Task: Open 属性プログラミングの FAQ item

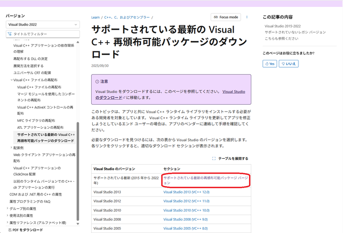Action: point(30,201)
